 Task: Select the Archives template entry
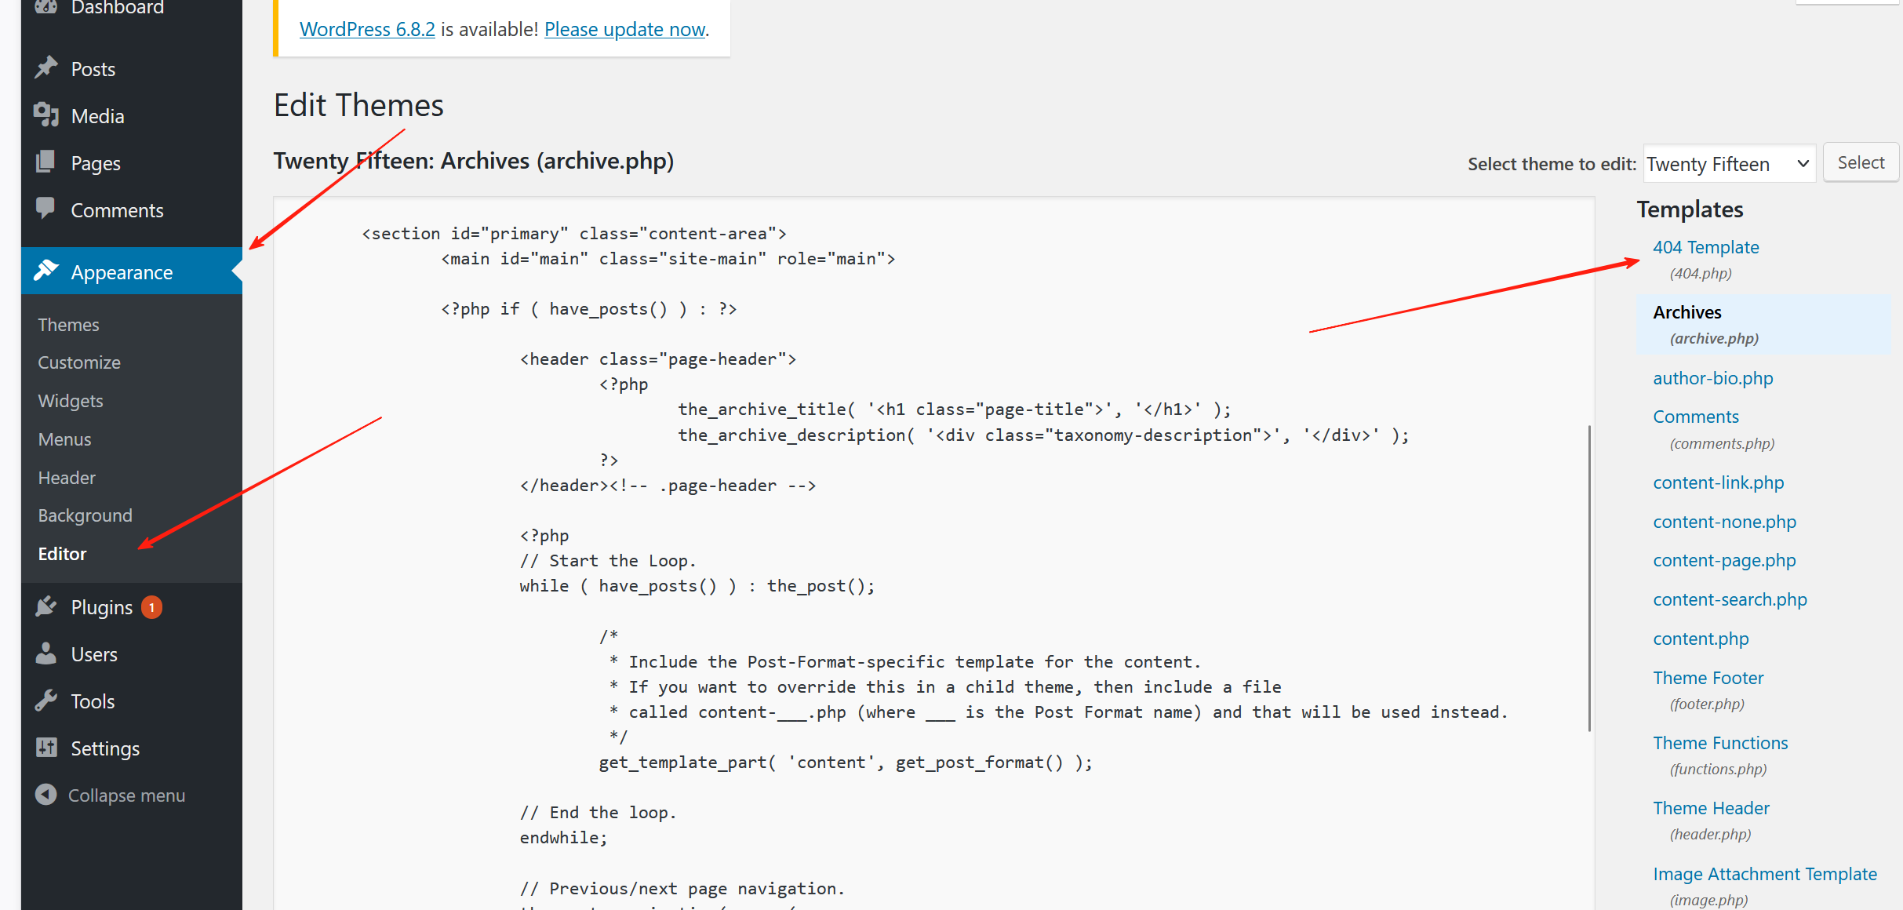coord(1763,325)
